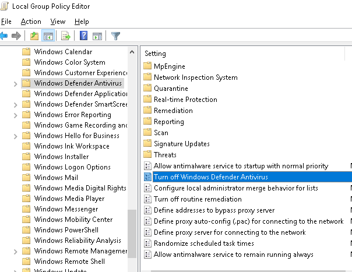
Task: Expand Windows Hello for Business node
Action: click(x=15, y=136)
